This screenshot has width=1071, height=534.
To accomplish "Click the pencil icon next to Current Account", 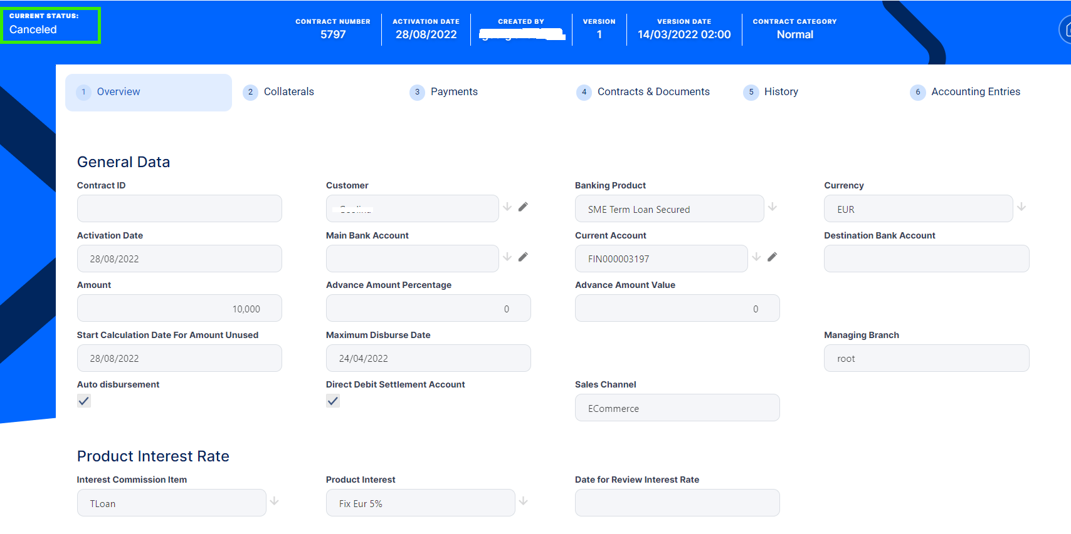I will coord(772,257).
